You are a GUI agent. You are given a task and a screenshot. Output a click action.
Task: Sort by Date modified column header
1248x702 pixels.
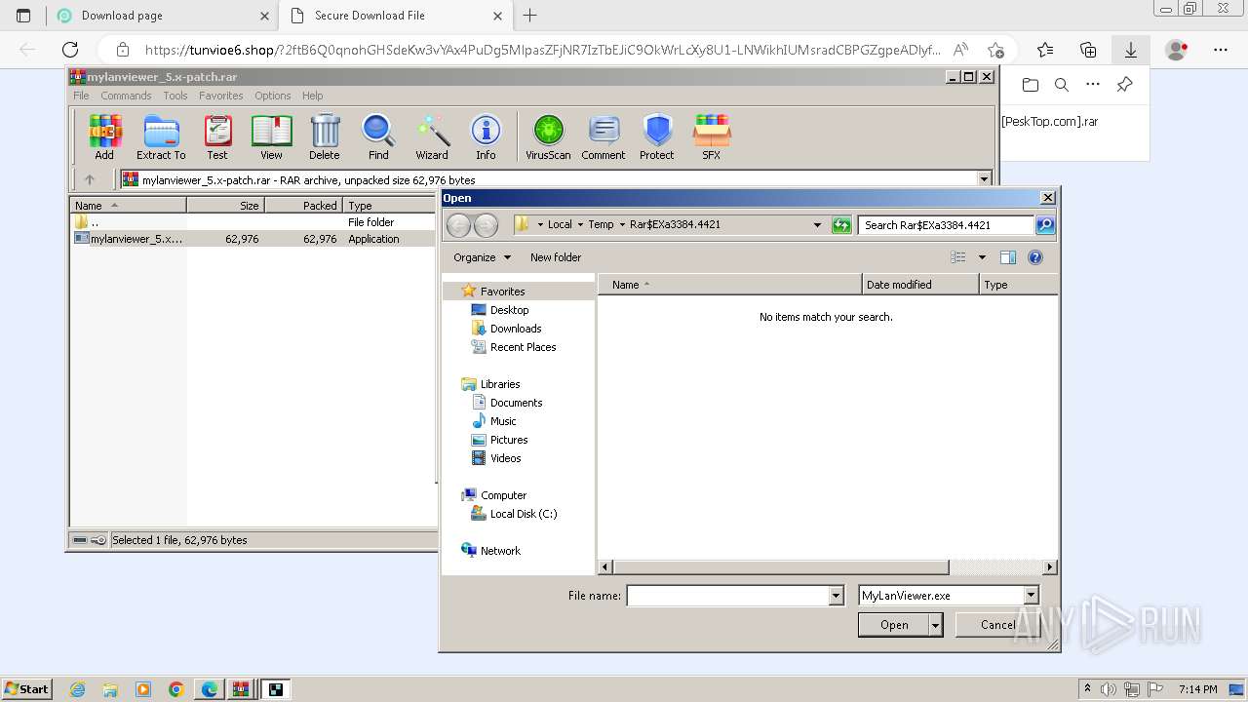pyautogui.click(x=920, y=285)
